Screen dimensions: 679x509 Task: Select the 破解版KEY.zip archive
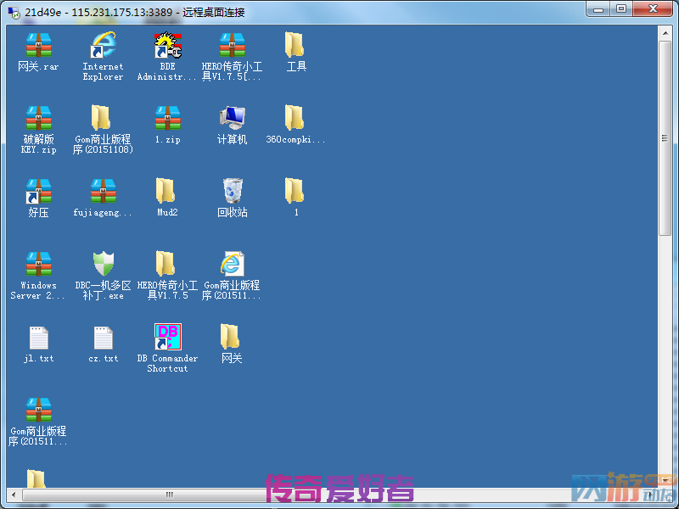[38, 119]
